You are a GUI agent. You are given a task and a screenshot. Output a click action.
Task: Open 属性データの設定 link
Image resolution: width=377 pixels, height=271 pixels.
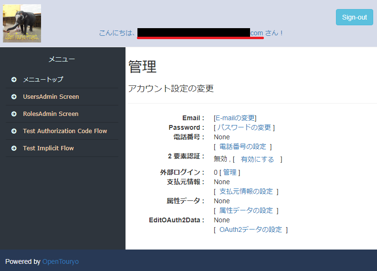(x=246, y=210)
